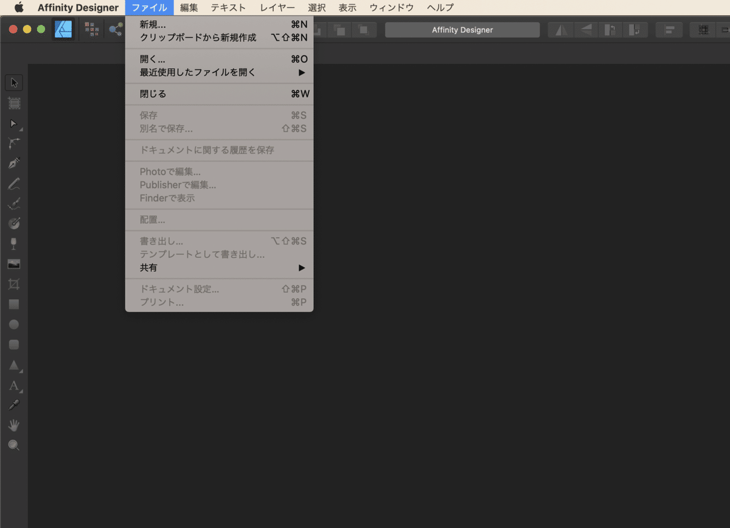Image resolution: width=730 pixels, height=528 pixels.
Task: Open the ウィンドウ menu
Action: [392, 7]
